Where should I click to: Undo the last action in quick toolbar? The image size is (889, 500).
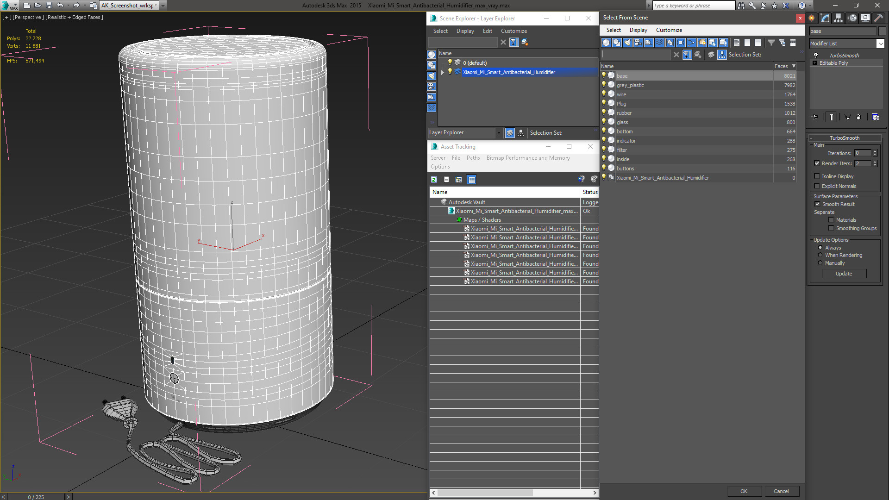pyautogui.click(x=60, y=6)
